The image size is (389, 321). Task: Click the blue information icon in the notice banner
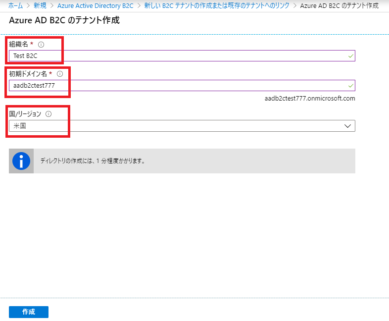pos(21,161)
